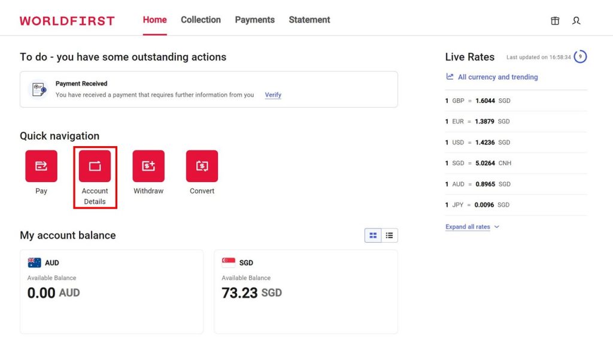613x345 pixels.
Task: Go to the Collection tab
Action: 201,20
